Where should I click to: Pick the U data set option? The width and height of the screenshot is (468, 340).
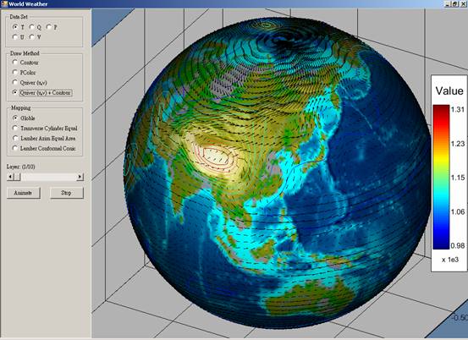(x=15, y=37)
